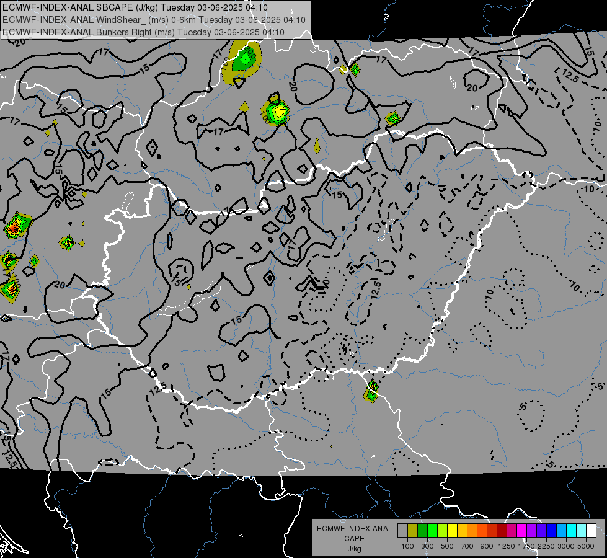Image resolution: width=607 pixels, height=558 pixels.
Task: Click the 300 tick label in the legend
Action: click(427, 546)
